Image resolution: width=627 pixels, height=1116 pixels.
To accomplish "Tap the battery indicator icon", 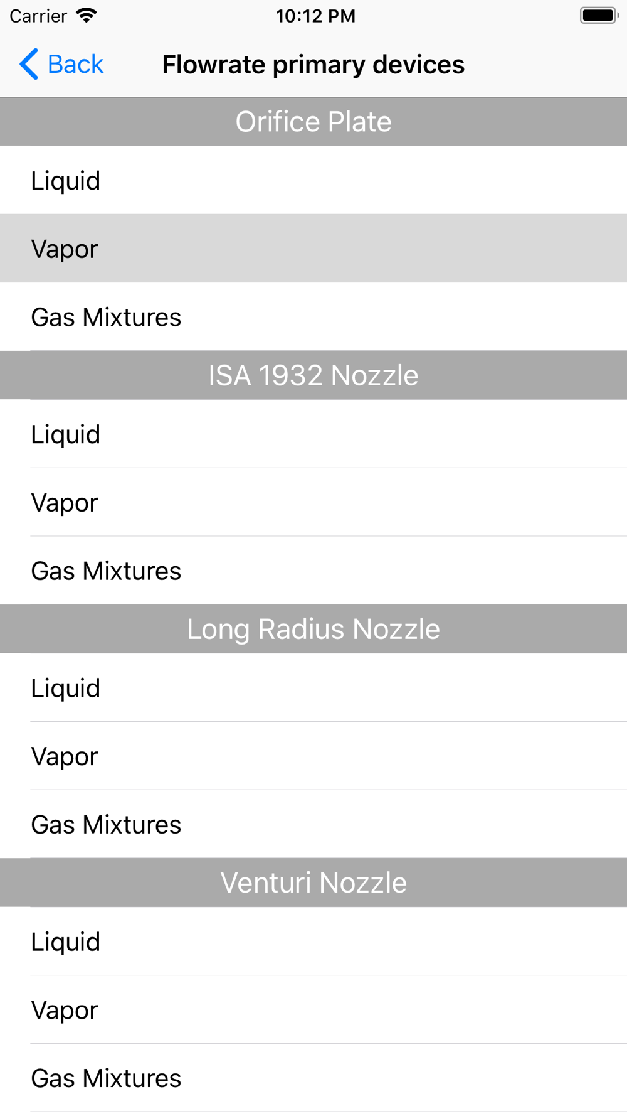I will 599,16.
